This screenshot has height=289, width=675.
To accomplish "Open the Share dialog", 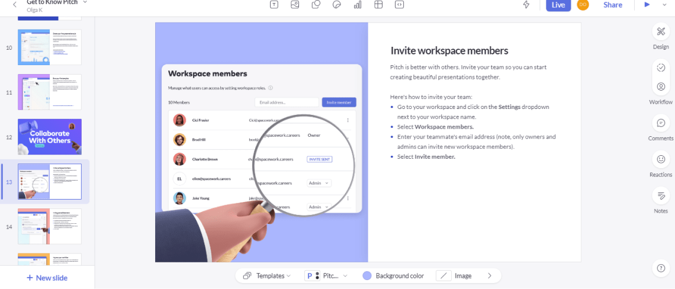I will [613, 5].
